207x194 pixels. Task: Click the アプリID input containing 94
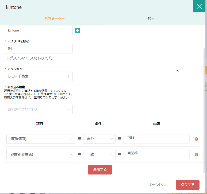coord(38,49)
